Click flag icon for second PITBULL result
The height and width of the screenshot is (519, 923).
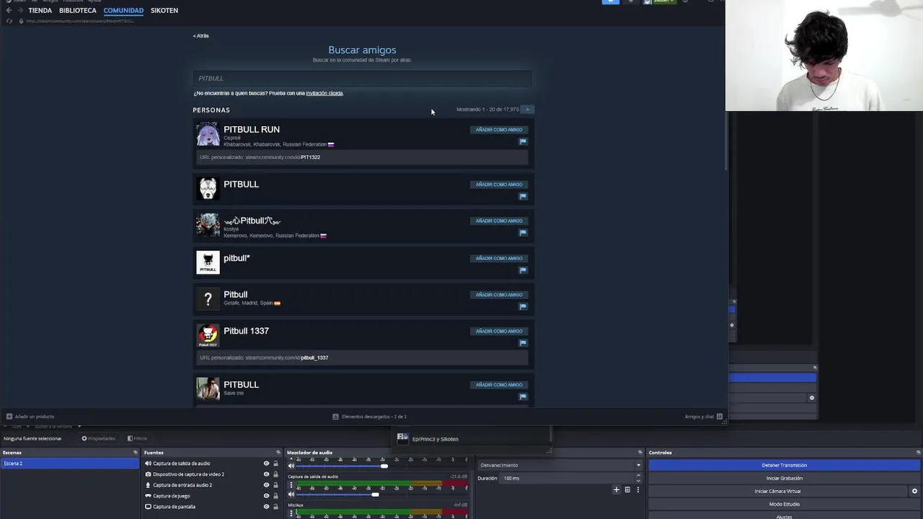523,196
